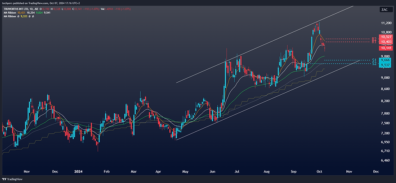Click the high price value 10,328
Viewport: 396px width, 183px height.
tap(57, 9)
